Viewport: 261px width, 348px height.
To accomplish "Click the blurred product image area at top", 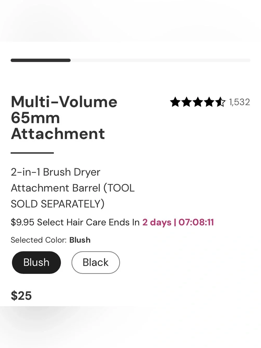I will click(x=130, y=21).
